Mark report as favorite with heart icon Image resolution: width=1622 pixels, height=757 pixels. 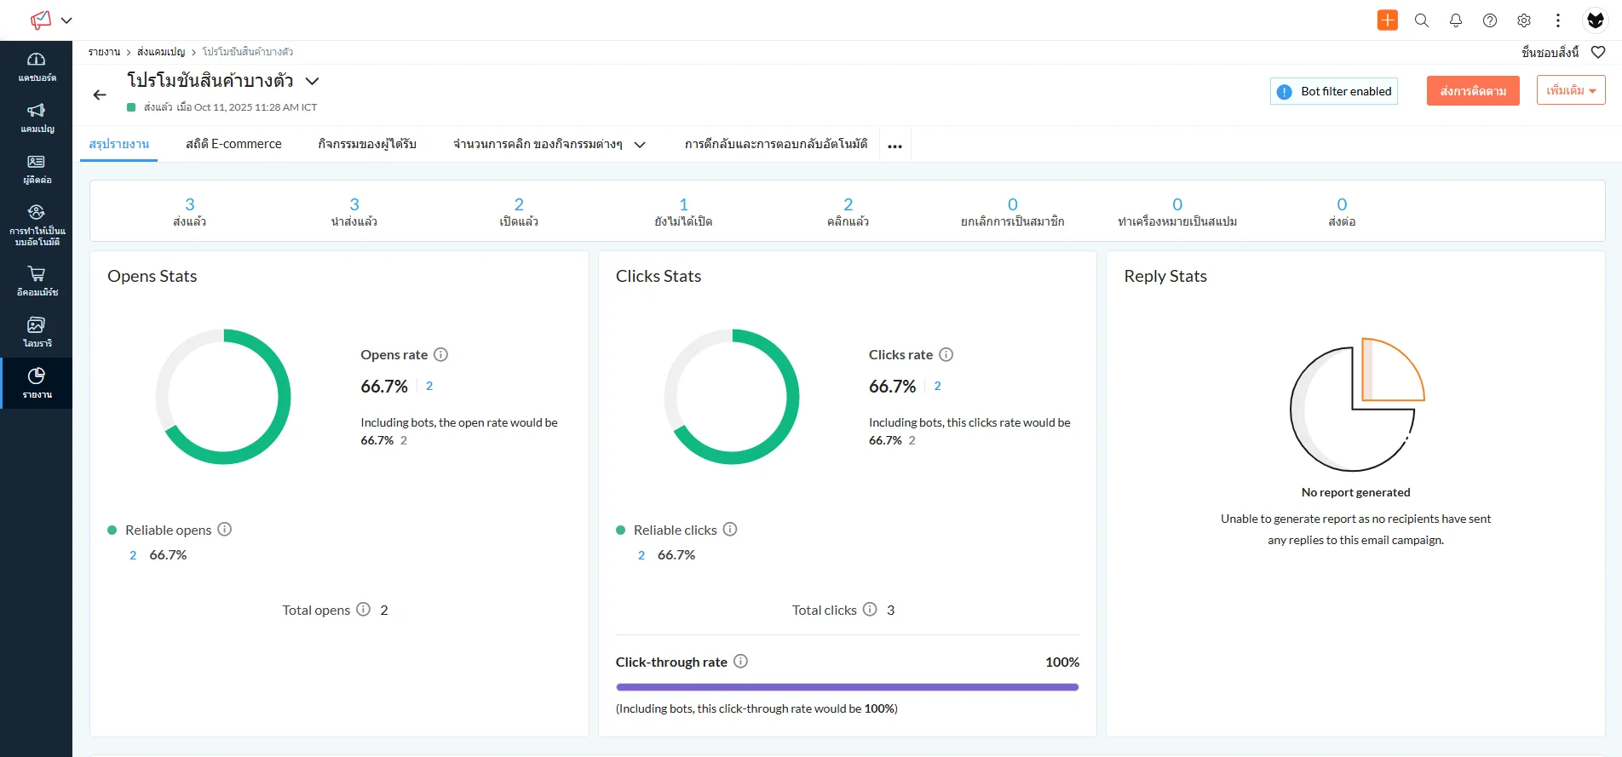click(x=1598, y=52)
